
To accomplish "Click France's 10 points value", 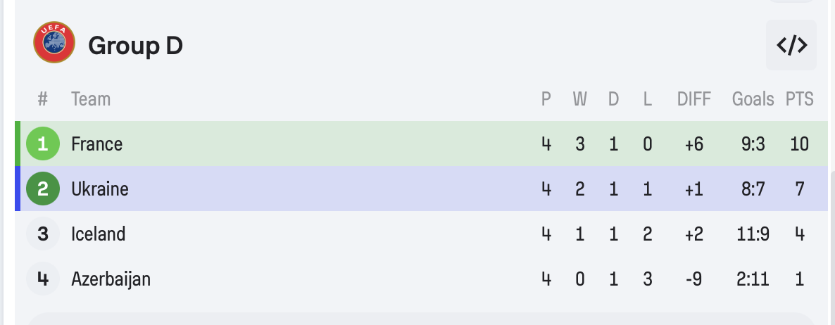I will click(x=799, y=144).
